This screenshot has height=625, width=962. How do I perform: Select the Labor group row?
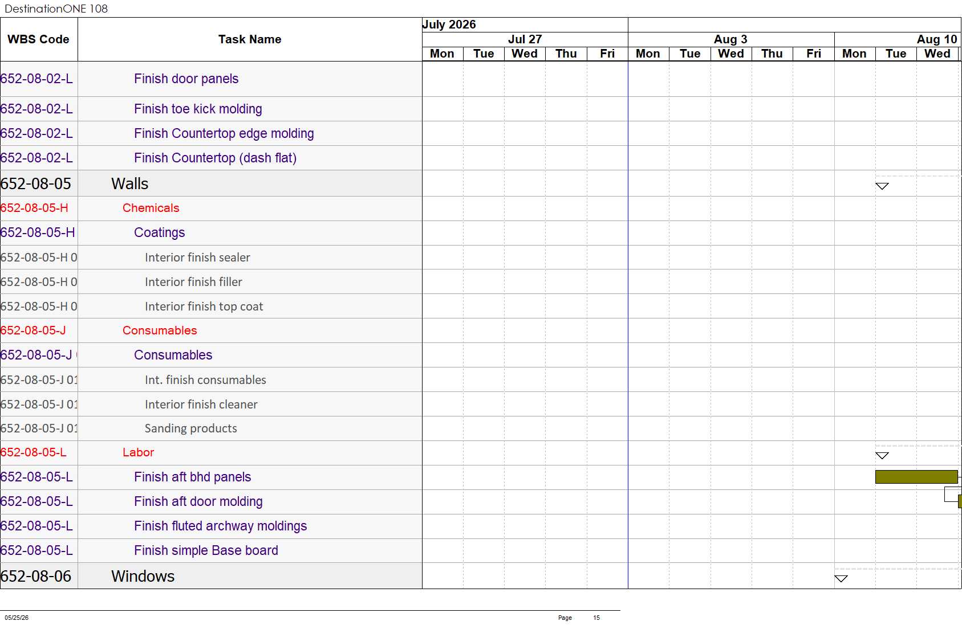click(x=211, y=452)
